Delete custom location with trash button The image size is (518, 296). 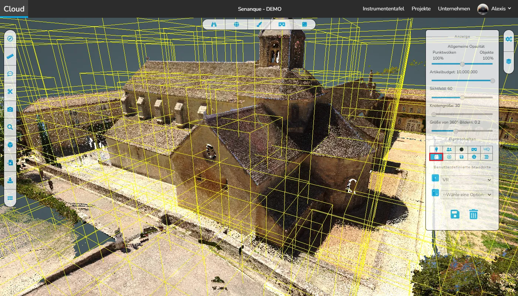pyautogui.click(x=474, y=214)
